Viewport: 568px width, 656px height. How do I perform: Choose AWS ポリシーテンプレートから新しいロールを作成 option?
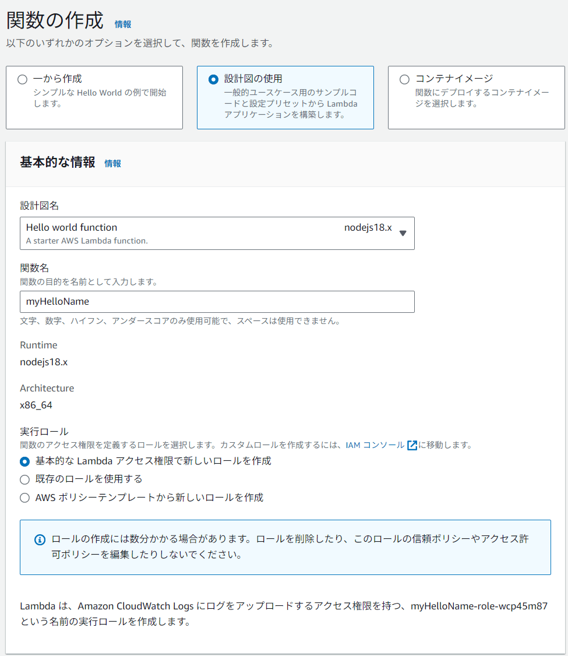click(x=24, y=498)
